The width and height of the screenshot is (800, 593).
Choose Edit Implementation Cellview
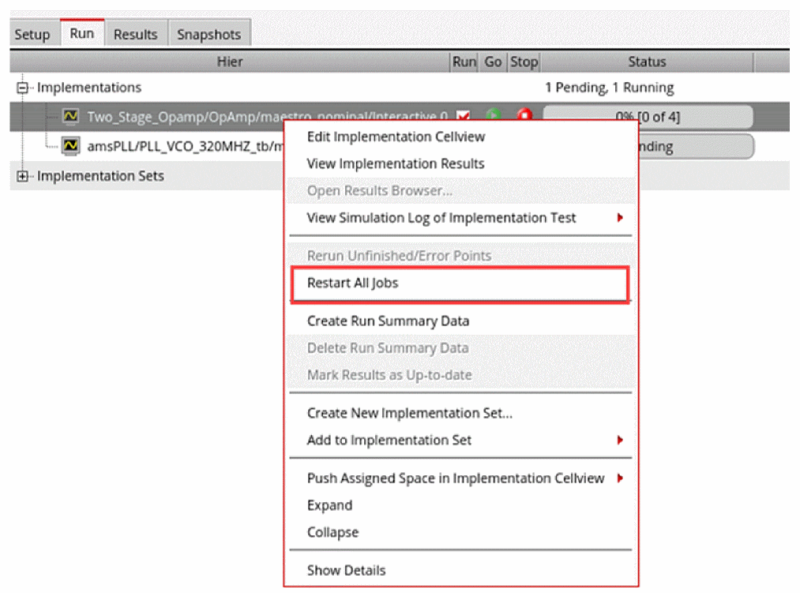460,137
